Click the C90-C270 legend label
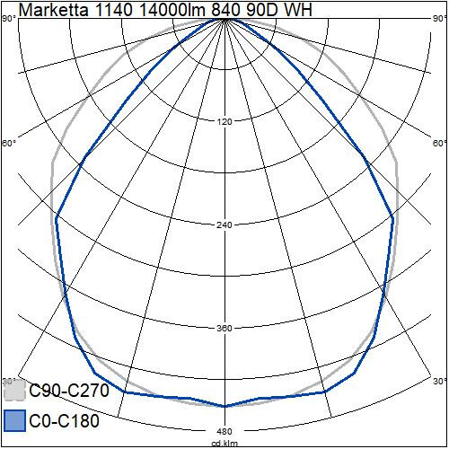 tap(69, 391)
